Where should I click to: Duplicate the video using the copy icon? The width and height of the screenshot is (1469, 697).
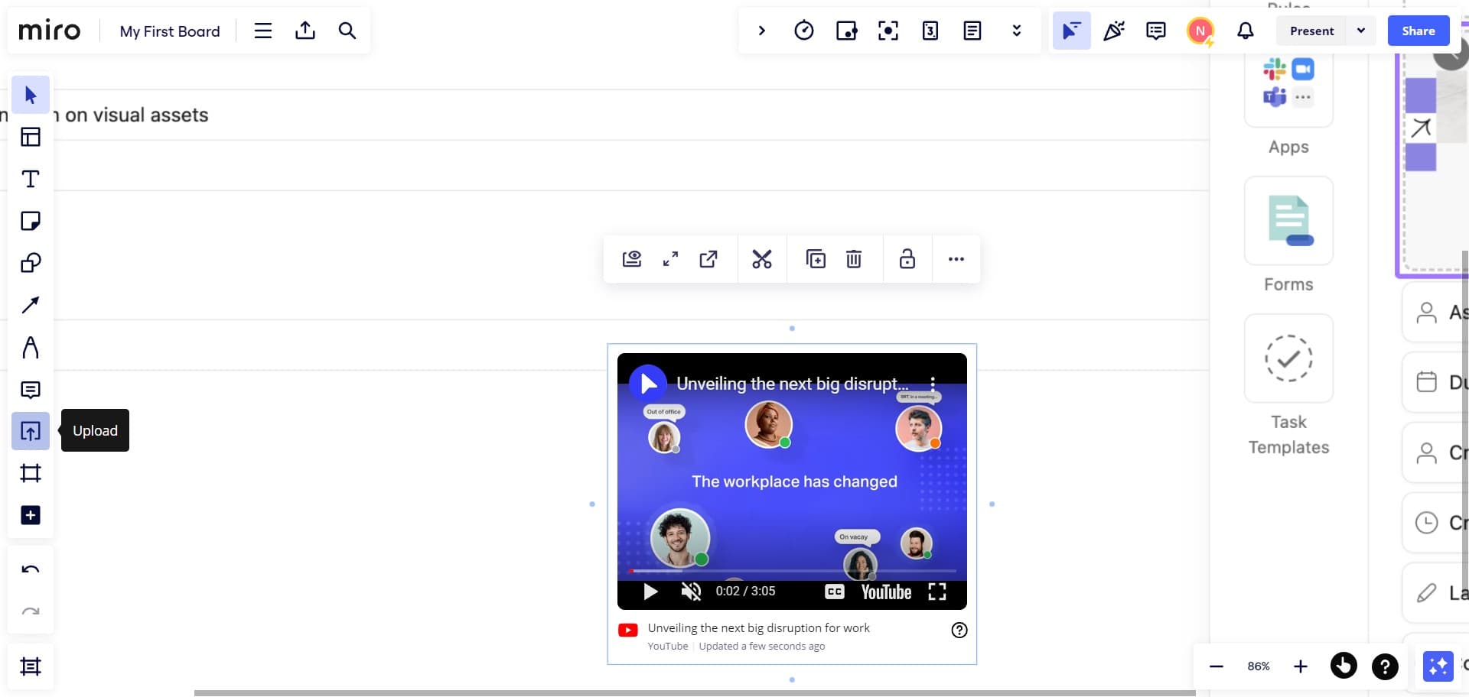pyautogui.click(x=816, y=259)
